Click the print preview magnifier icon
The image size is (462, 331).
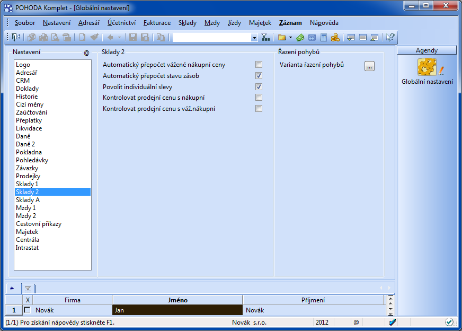click(x=55, y=37)
